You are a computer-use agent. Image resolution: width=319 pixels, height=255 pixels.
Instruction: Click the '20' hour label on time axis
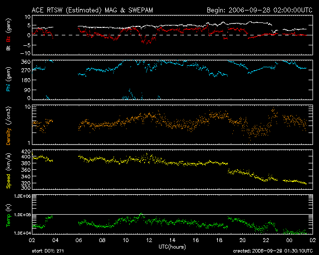(243, 240)
